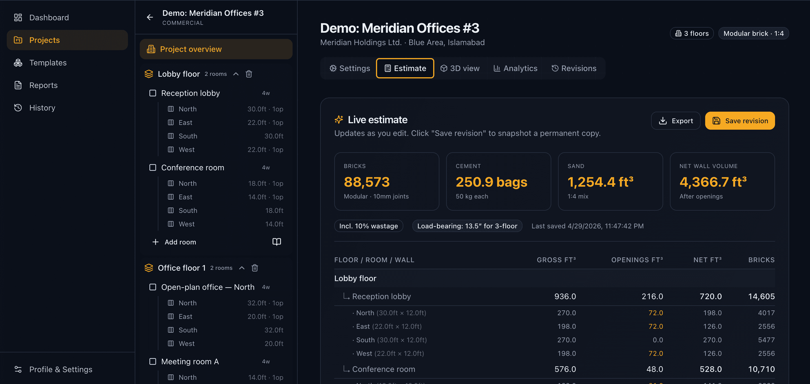Click the Incl. 10% wastage chip
The height and width of the screenshot is (384, 810).
369,226
